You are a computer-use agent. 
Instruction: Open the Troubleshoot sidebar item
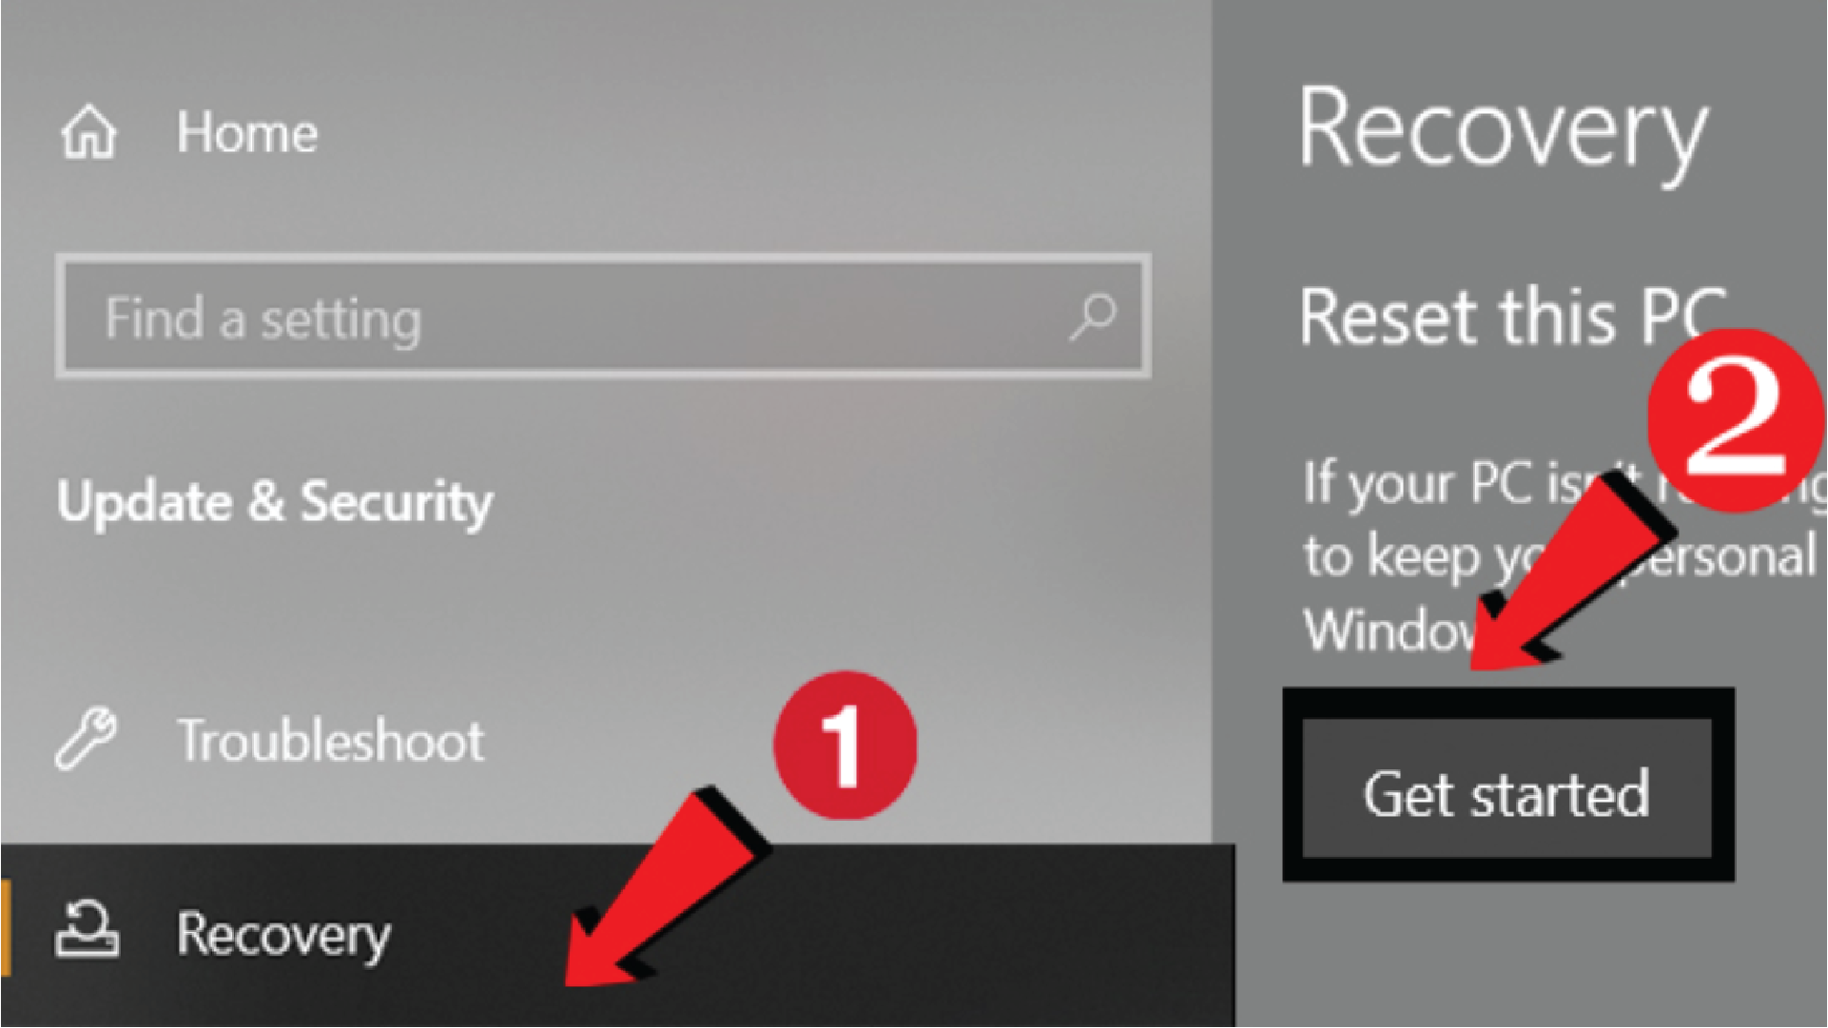click(330, 741)
